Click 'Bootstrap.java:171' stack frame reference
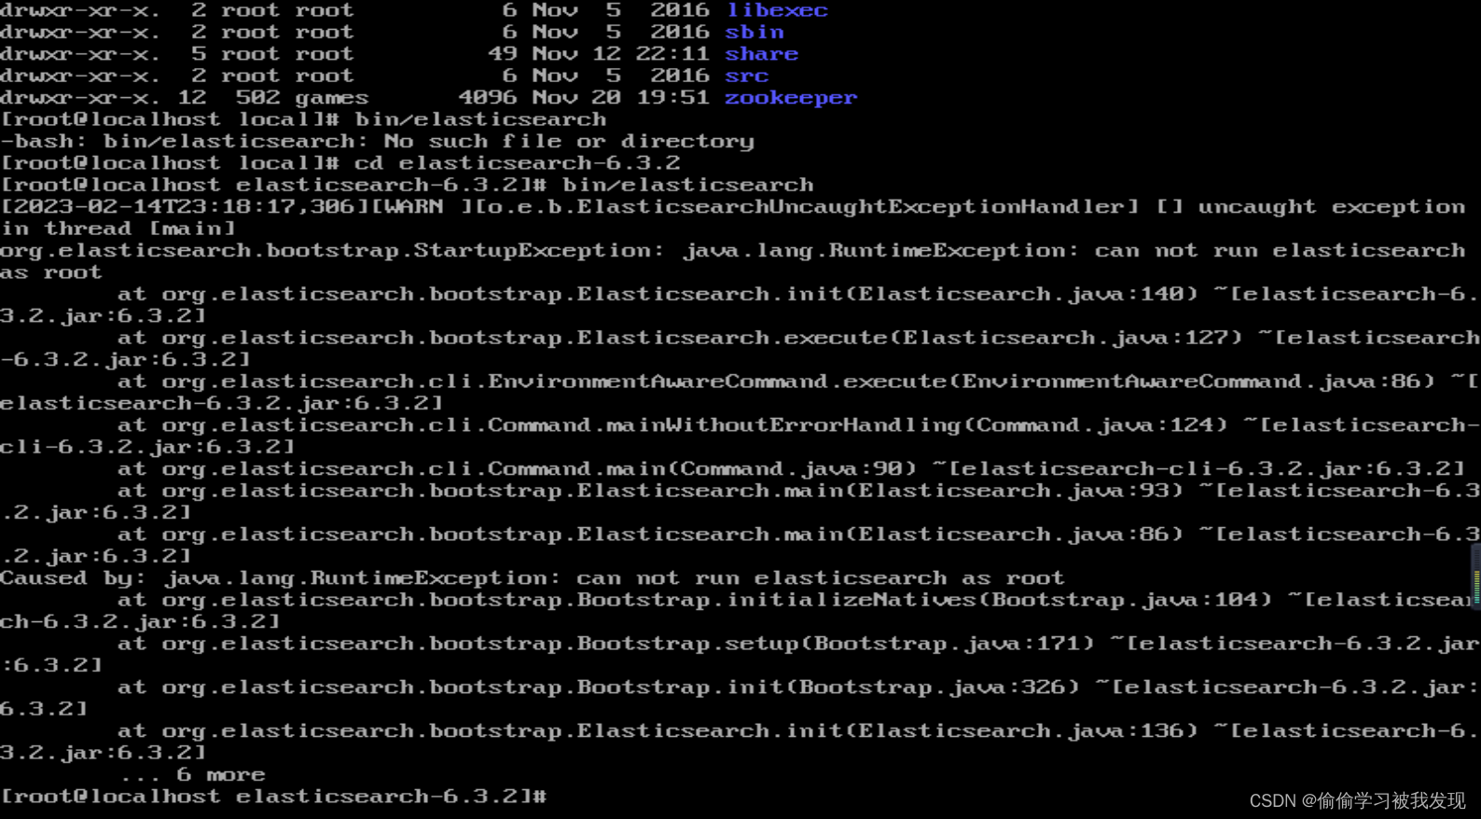 click(947, 644)
